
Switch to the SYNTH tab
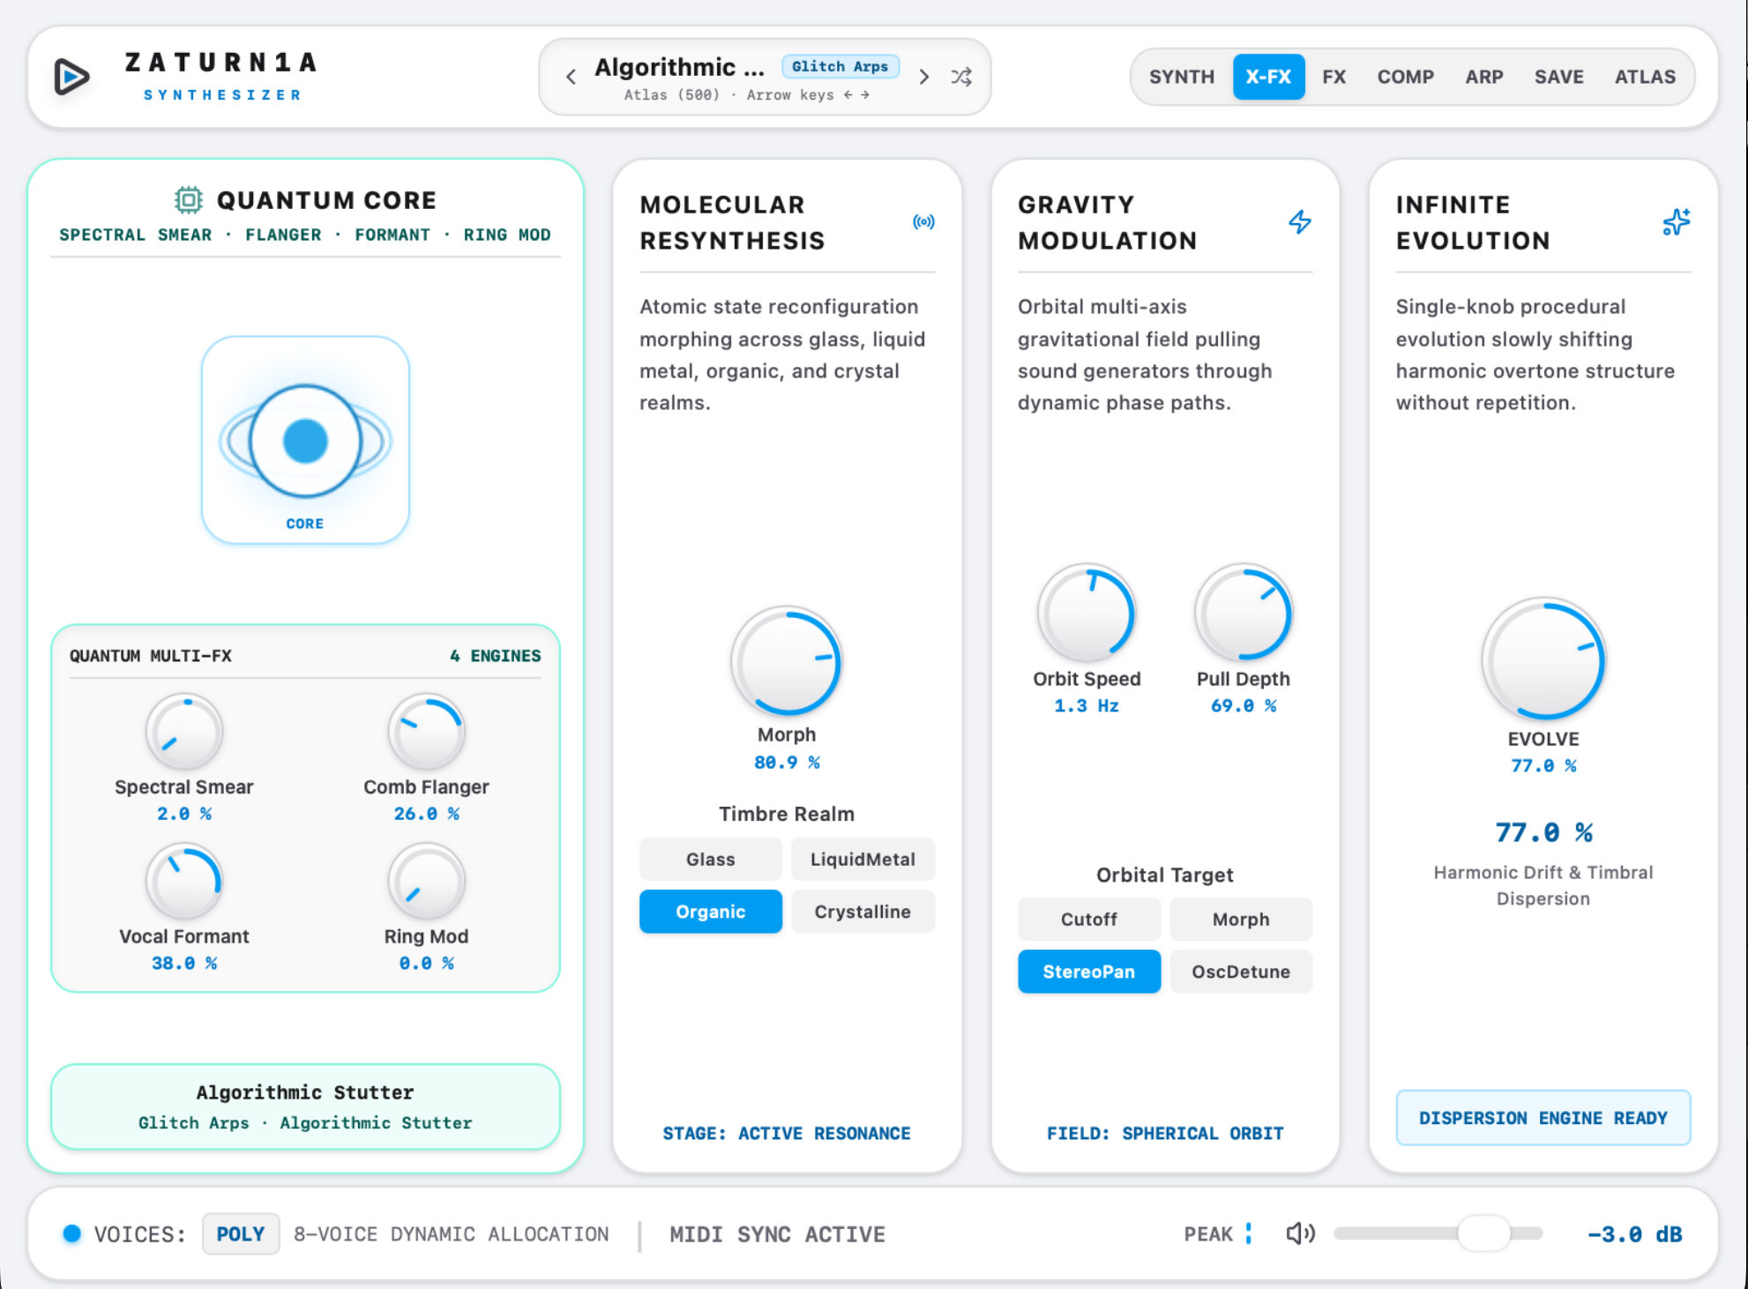[1181, 77]
